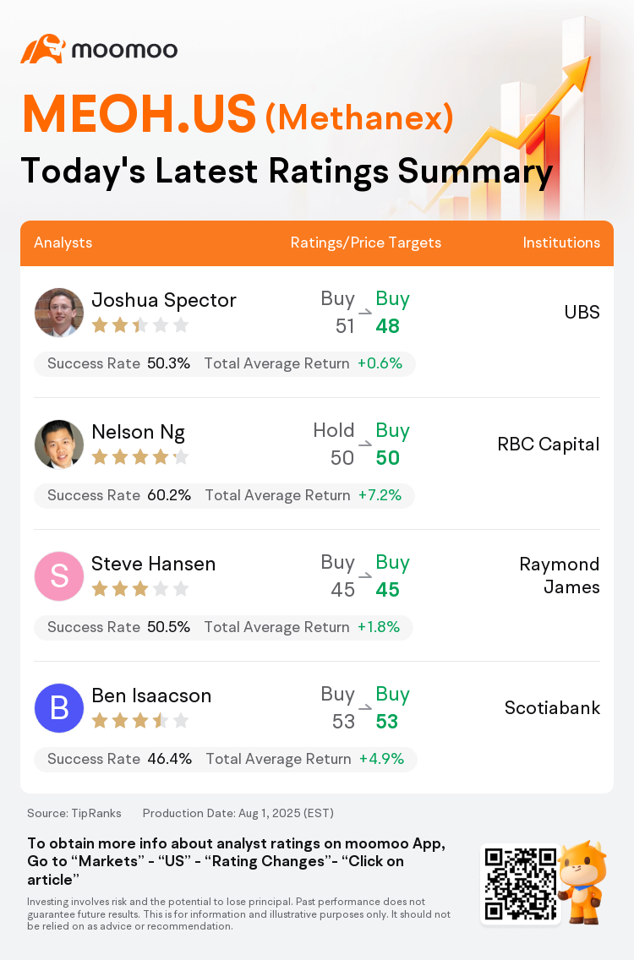Click Nelson Ng's star rating
This screenshot has height=960, width=634.
(139, 457)
